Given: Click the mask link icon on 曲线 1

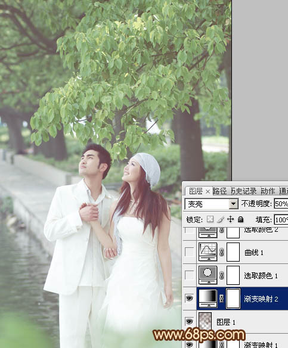Looking at the screenshot, I should pos(221,252).
